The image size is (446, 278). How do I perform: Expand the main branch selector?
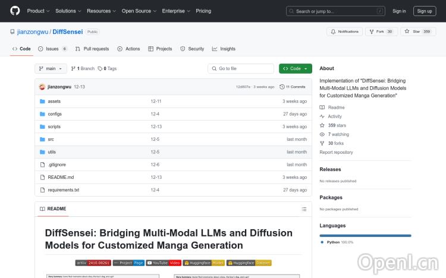[x=51, y=69]
